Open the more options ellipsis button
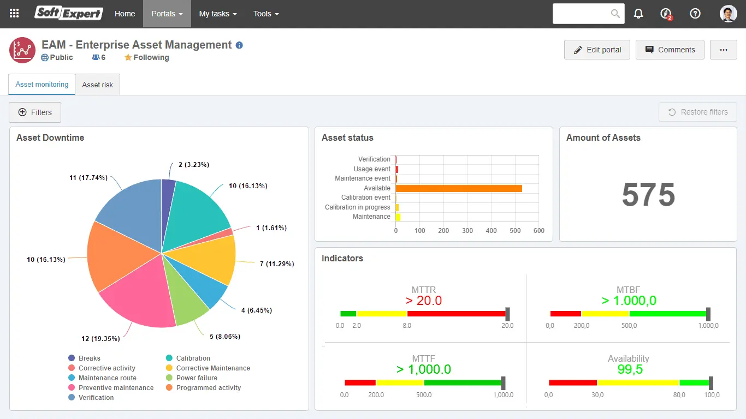Viewport: 746px width, 419px height. 723,50
